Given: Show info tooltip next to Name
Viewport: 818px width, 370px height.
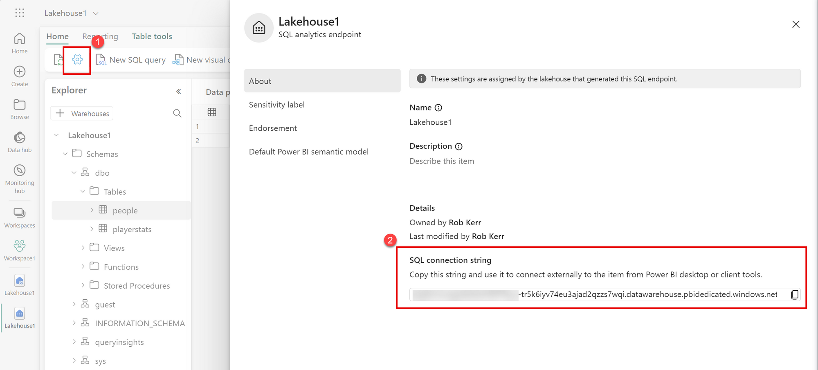Looking at the screenshot, I should point(438,108).
